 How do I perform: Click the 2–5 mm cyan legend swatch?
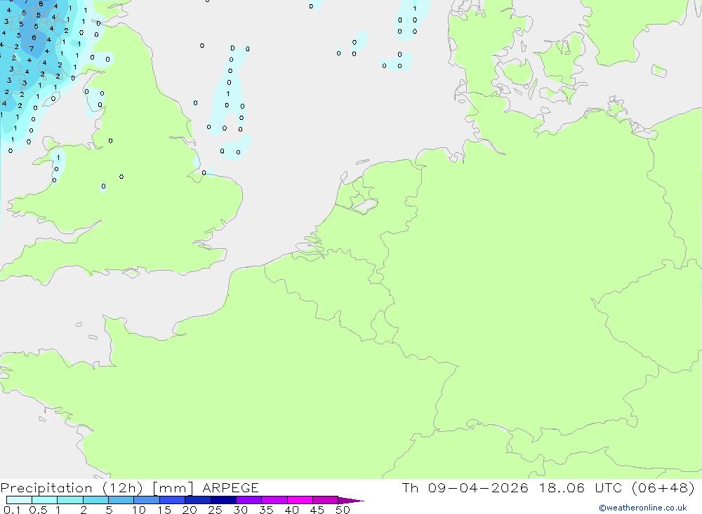point(95,500)
